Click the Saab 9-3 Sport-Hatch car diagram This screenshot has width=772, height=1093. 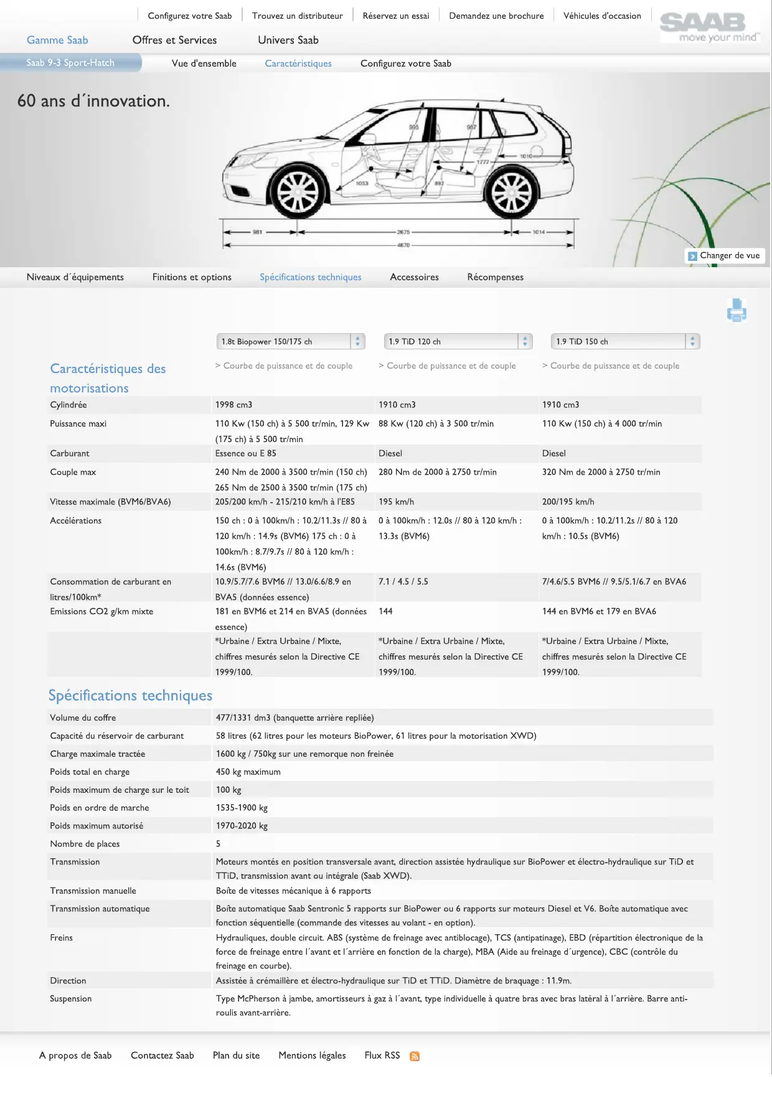pyautogui.click(x=398, y=171)
